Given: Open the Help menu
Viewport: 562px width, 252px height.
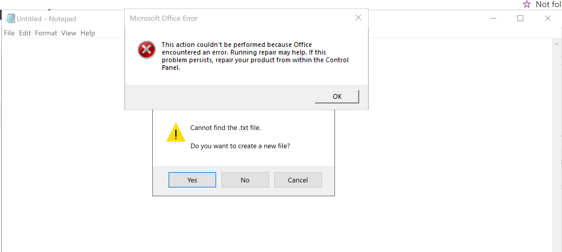Looking at the screenshot, I should [x=88, y=33].
